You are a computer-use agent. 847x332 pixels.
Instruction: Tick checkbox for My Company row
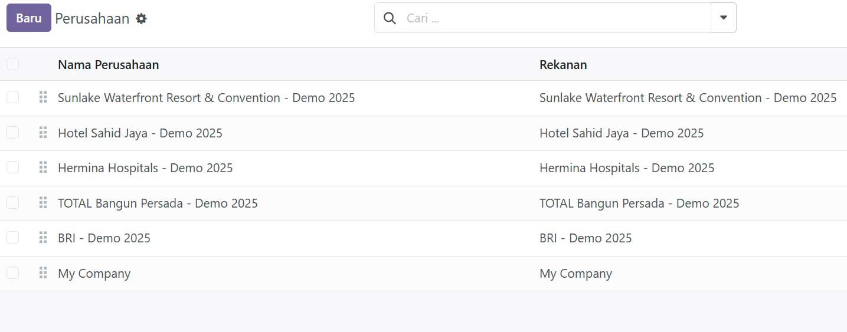[x=12, y=273]
